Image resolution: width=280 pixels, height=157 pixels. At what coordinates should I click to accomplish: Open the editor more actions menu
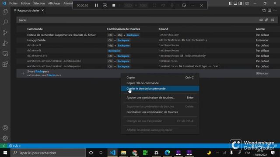[x=275, y=10]
